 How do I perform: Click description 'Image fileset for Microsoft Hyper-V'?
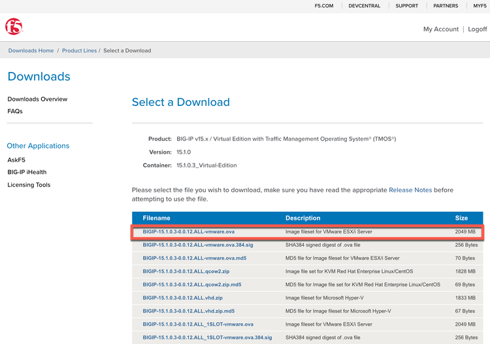pyautogui.click(x=324, y=298)
